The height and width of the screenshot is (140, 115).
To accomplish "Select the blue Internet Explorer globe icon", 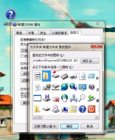I will pos(64,87).
